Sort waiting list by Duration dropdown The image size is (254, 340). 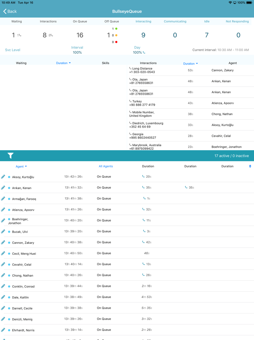point(63,63)
